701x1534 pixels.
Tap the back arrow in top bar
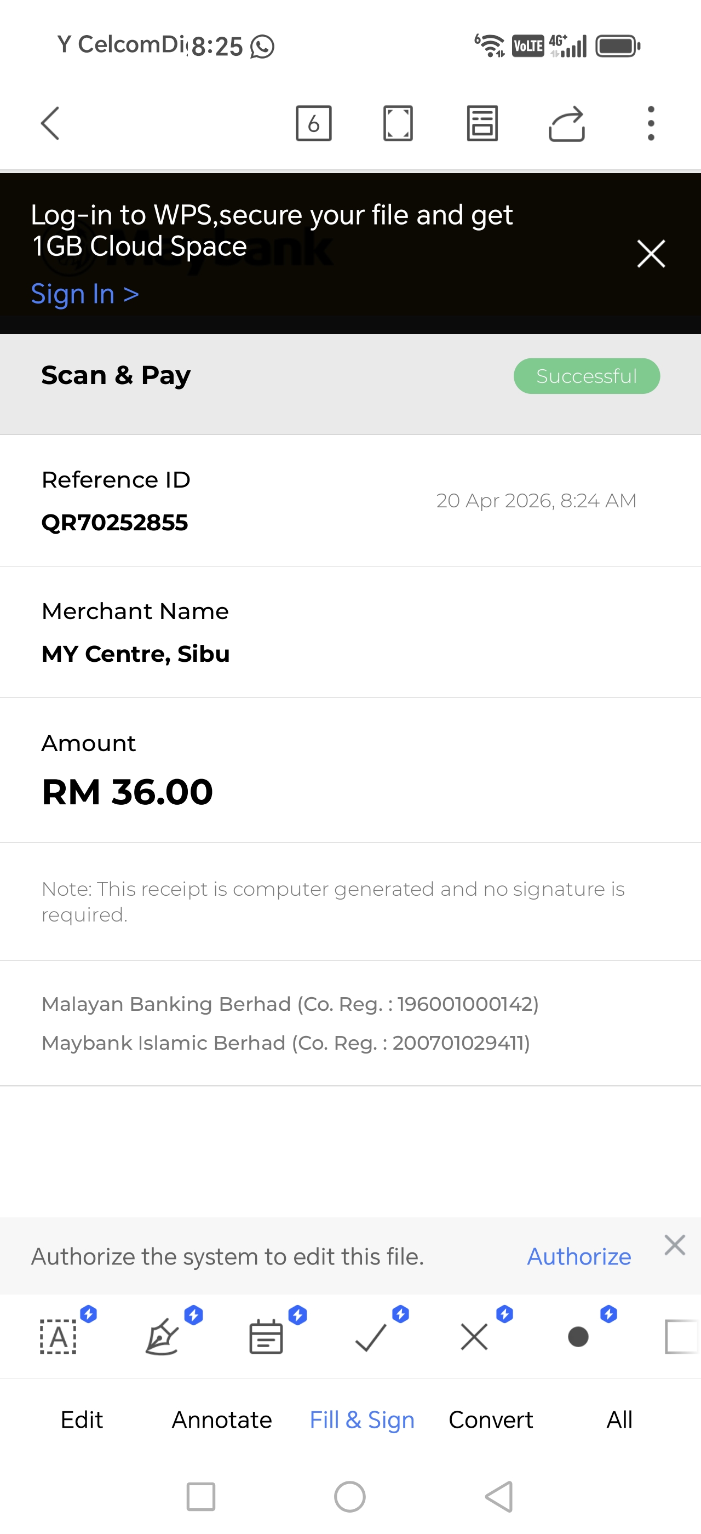tap(50, 123)
